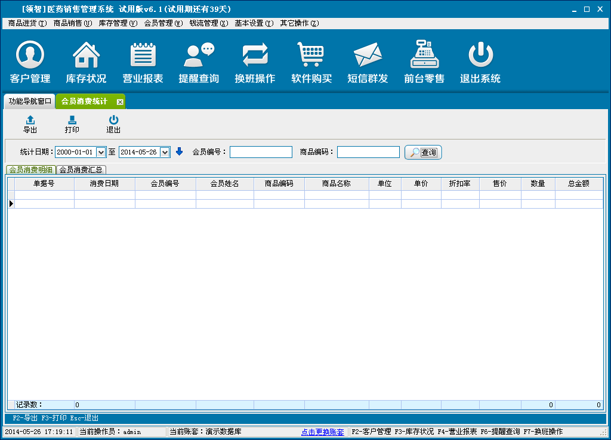Switch to the 会员消费汇总 tab
This screenshot has height=440, width=611.
tap(81, 170)
